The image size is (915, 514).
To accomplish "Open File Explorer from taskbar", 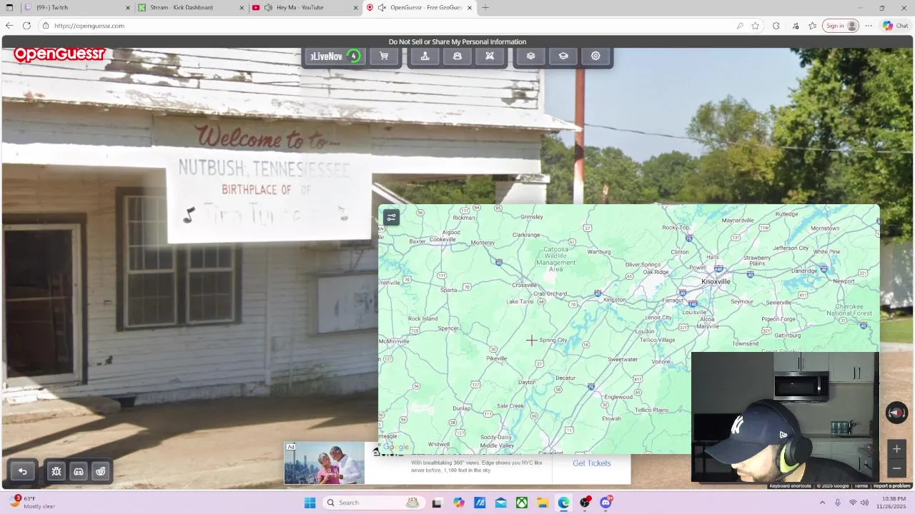I will coord(543,503).
